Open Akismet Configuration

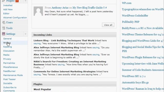pos(15,18)
